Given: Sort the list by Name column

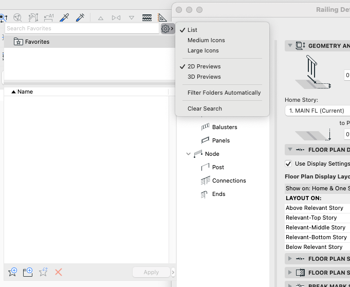Looking at the screenshot, I should tap(25, 92).
